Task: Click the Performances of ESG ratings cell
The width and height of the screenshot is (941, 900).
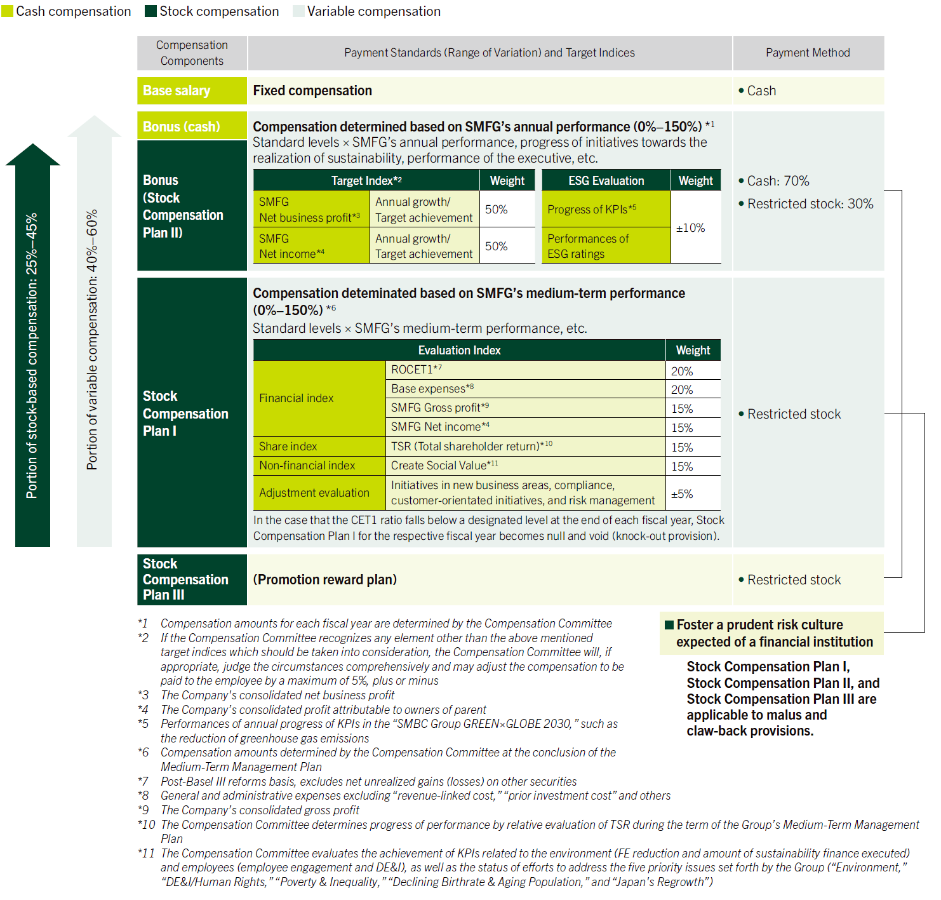Action: tap(606, 246)
